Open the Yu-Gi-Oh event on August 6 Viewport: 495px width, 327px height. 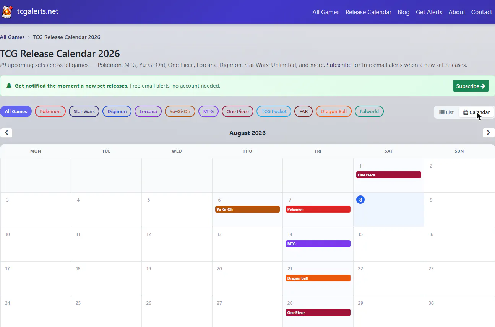point(247,209)
